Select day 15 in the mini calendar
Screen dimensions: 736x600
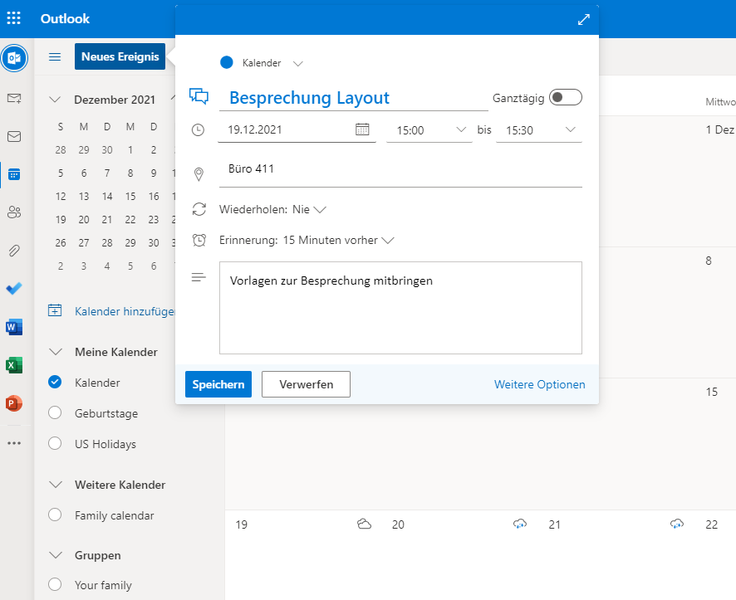point(130,197)
